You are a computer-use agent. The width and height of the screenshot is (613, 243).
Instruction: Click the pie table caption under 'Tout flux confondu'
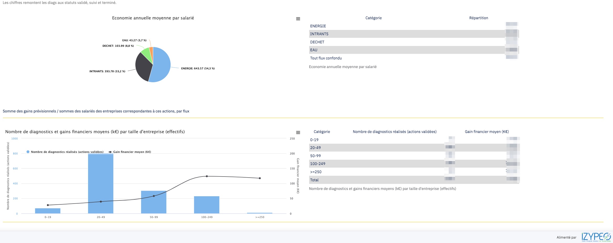(343, 67)
